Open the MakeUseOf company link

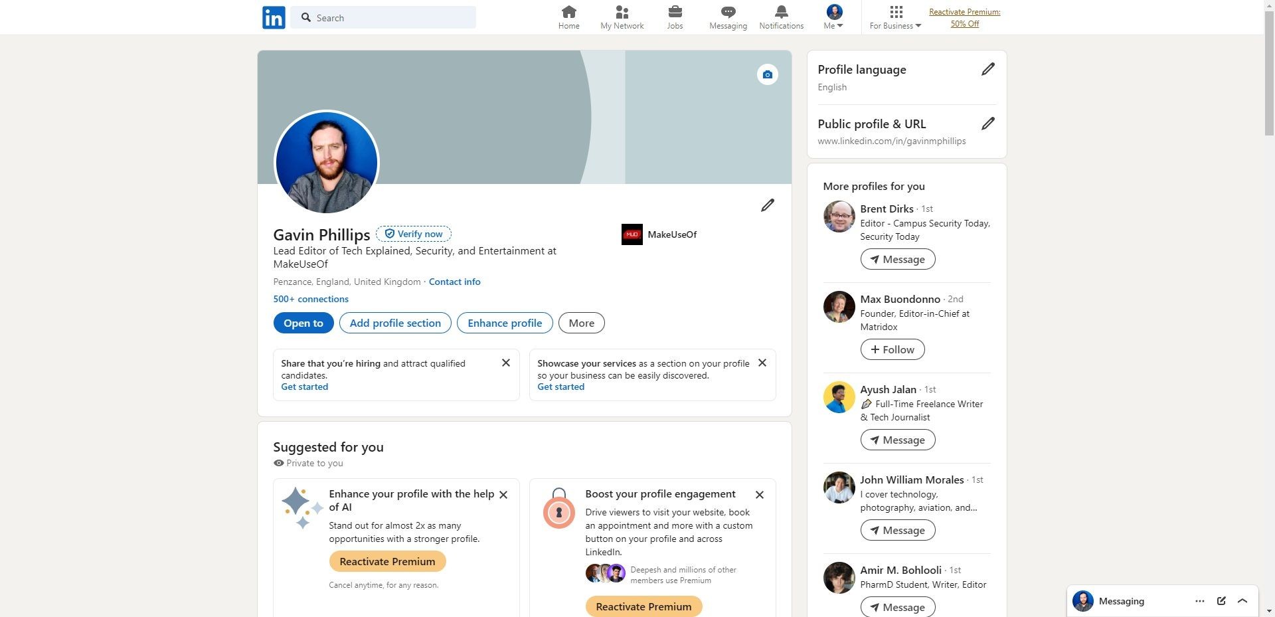[x=659, y=234]
